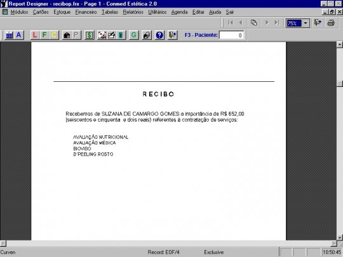Click the R$ 652,00 amount
The height and width of the screenshot is (257, 343).
(x=232, y=114)
